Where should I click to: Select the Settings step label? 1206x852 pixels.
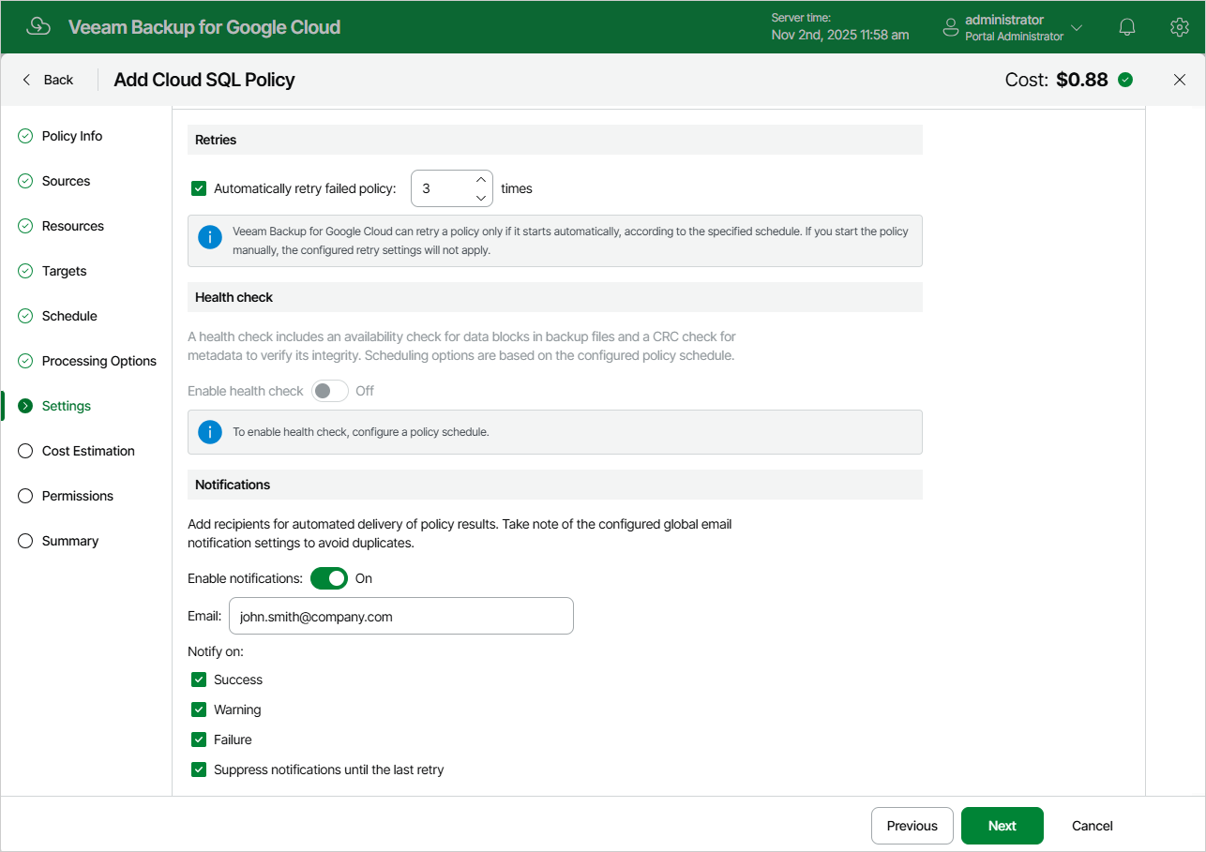click(67, 406)
